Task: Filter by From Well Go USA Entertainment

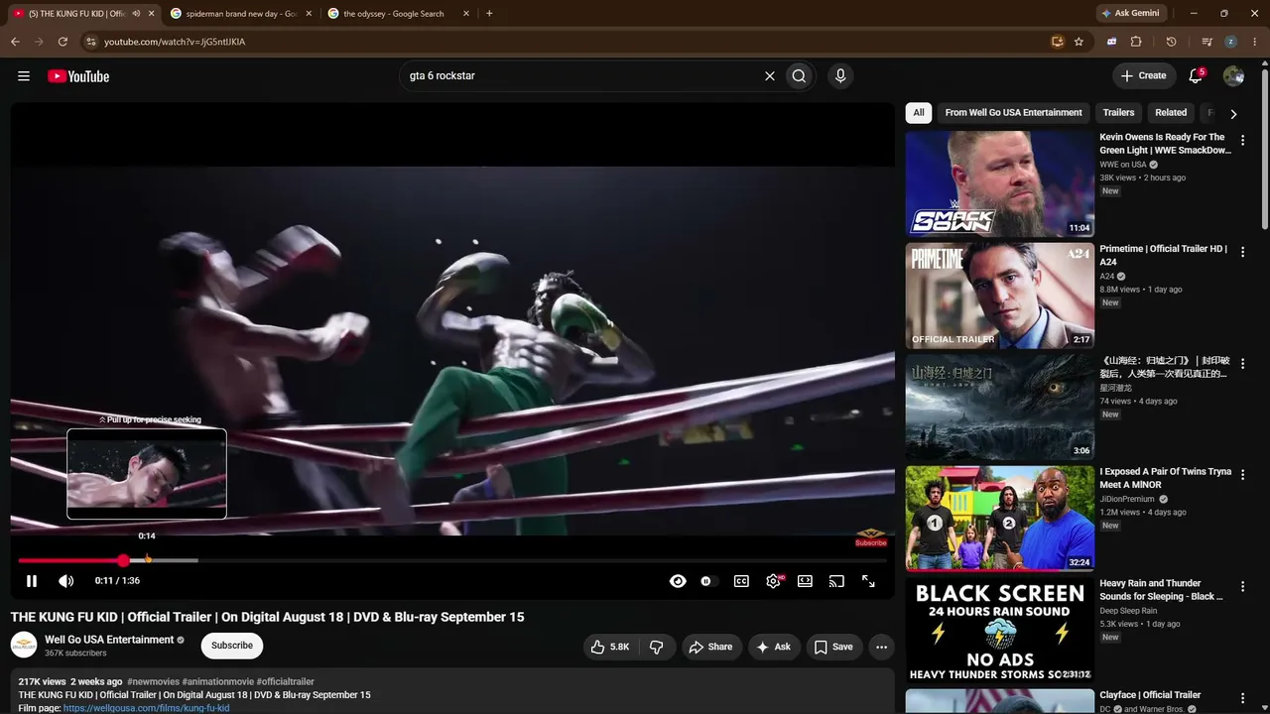Action: pyautogui.click(x=1013, y=113)
